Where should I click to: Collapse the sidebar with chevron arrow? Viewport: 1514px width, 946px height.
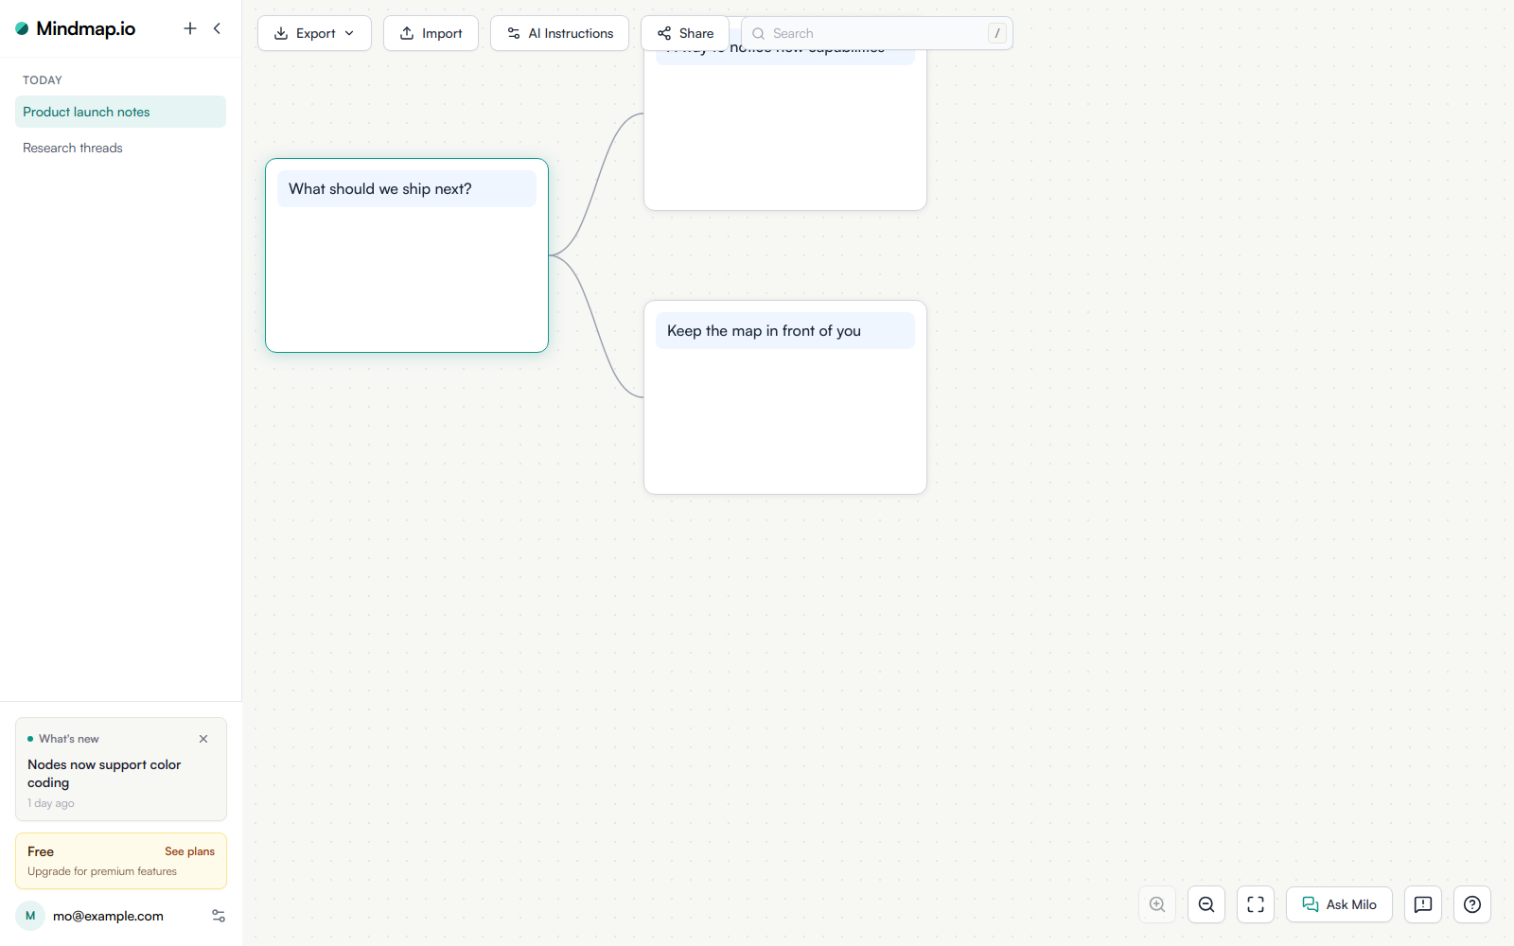[217, 28]
